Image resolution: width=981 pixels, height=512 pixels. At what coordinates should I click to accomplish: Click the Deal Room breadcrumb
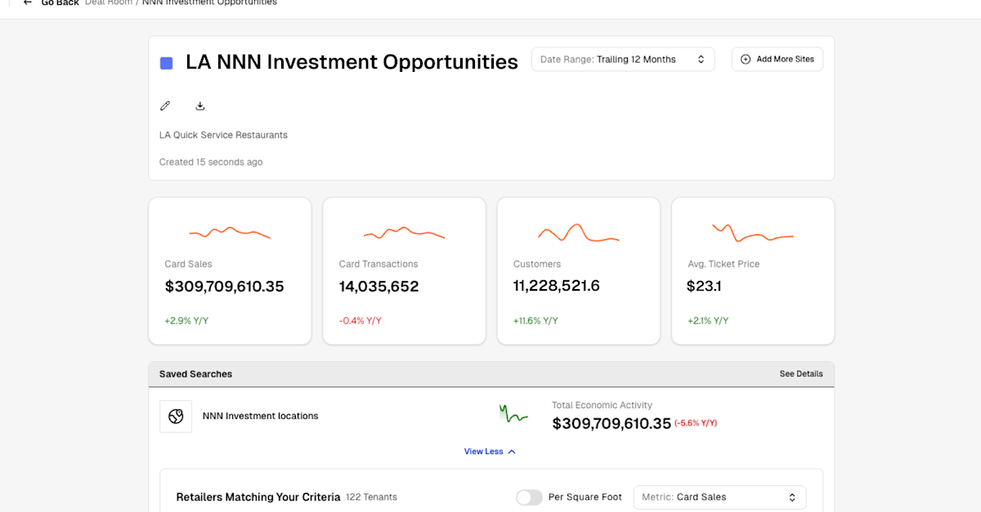point(108,2)
